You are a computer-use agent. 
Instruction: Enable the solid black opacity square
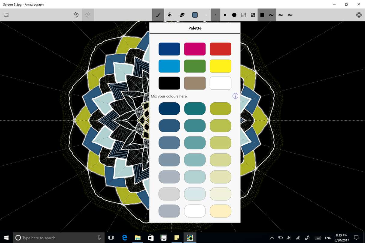[x=262, y=15]
